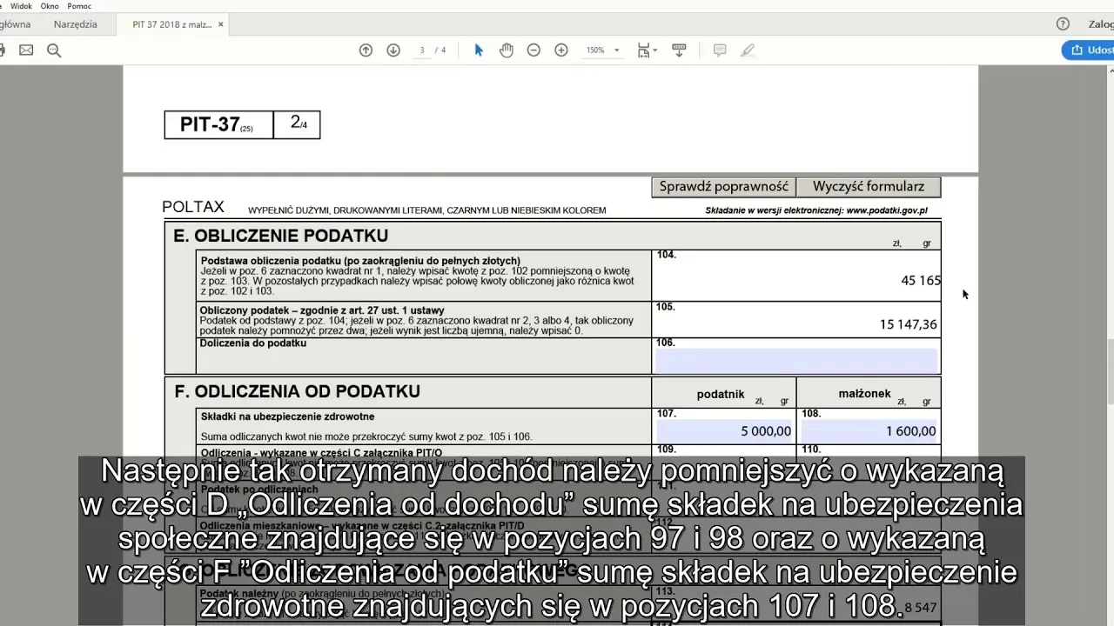Screen dimensions: 1114x626
Task: Click the Wyczyść formularz button
Action: point(868,186)
